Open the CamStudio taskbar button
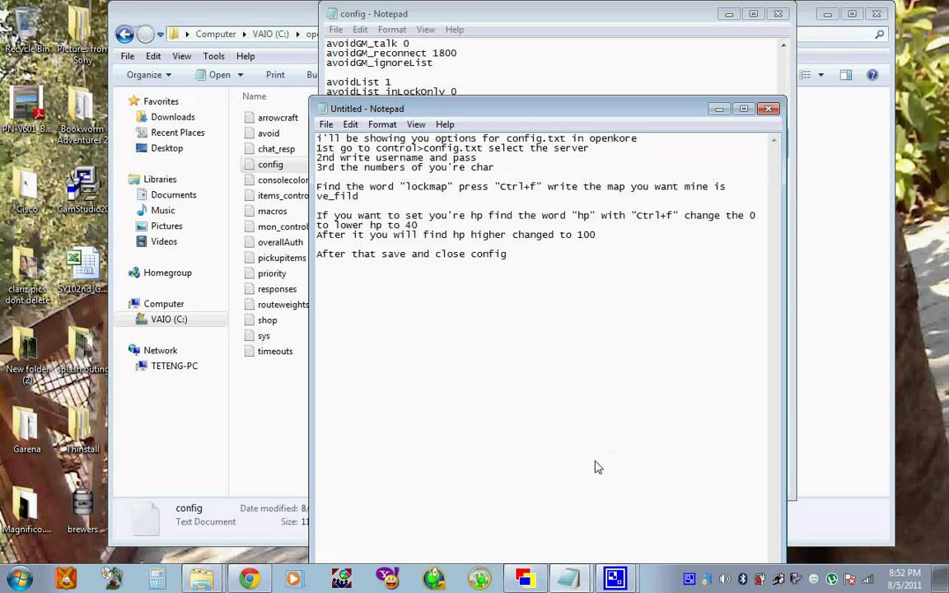949x593 pixels. pos(615,578)
